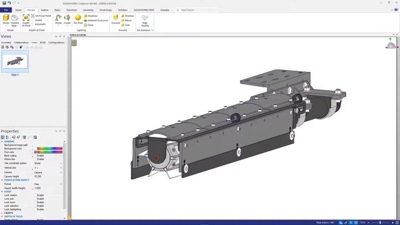Screen dimensions: 400x225
Task: Click the Camera Height value field
Action: tap(48, 176)
